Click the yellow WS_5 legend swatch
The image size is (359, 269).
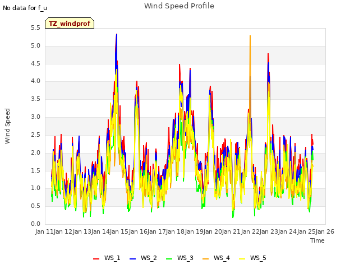pyautogui.click(x=242, y=259)
